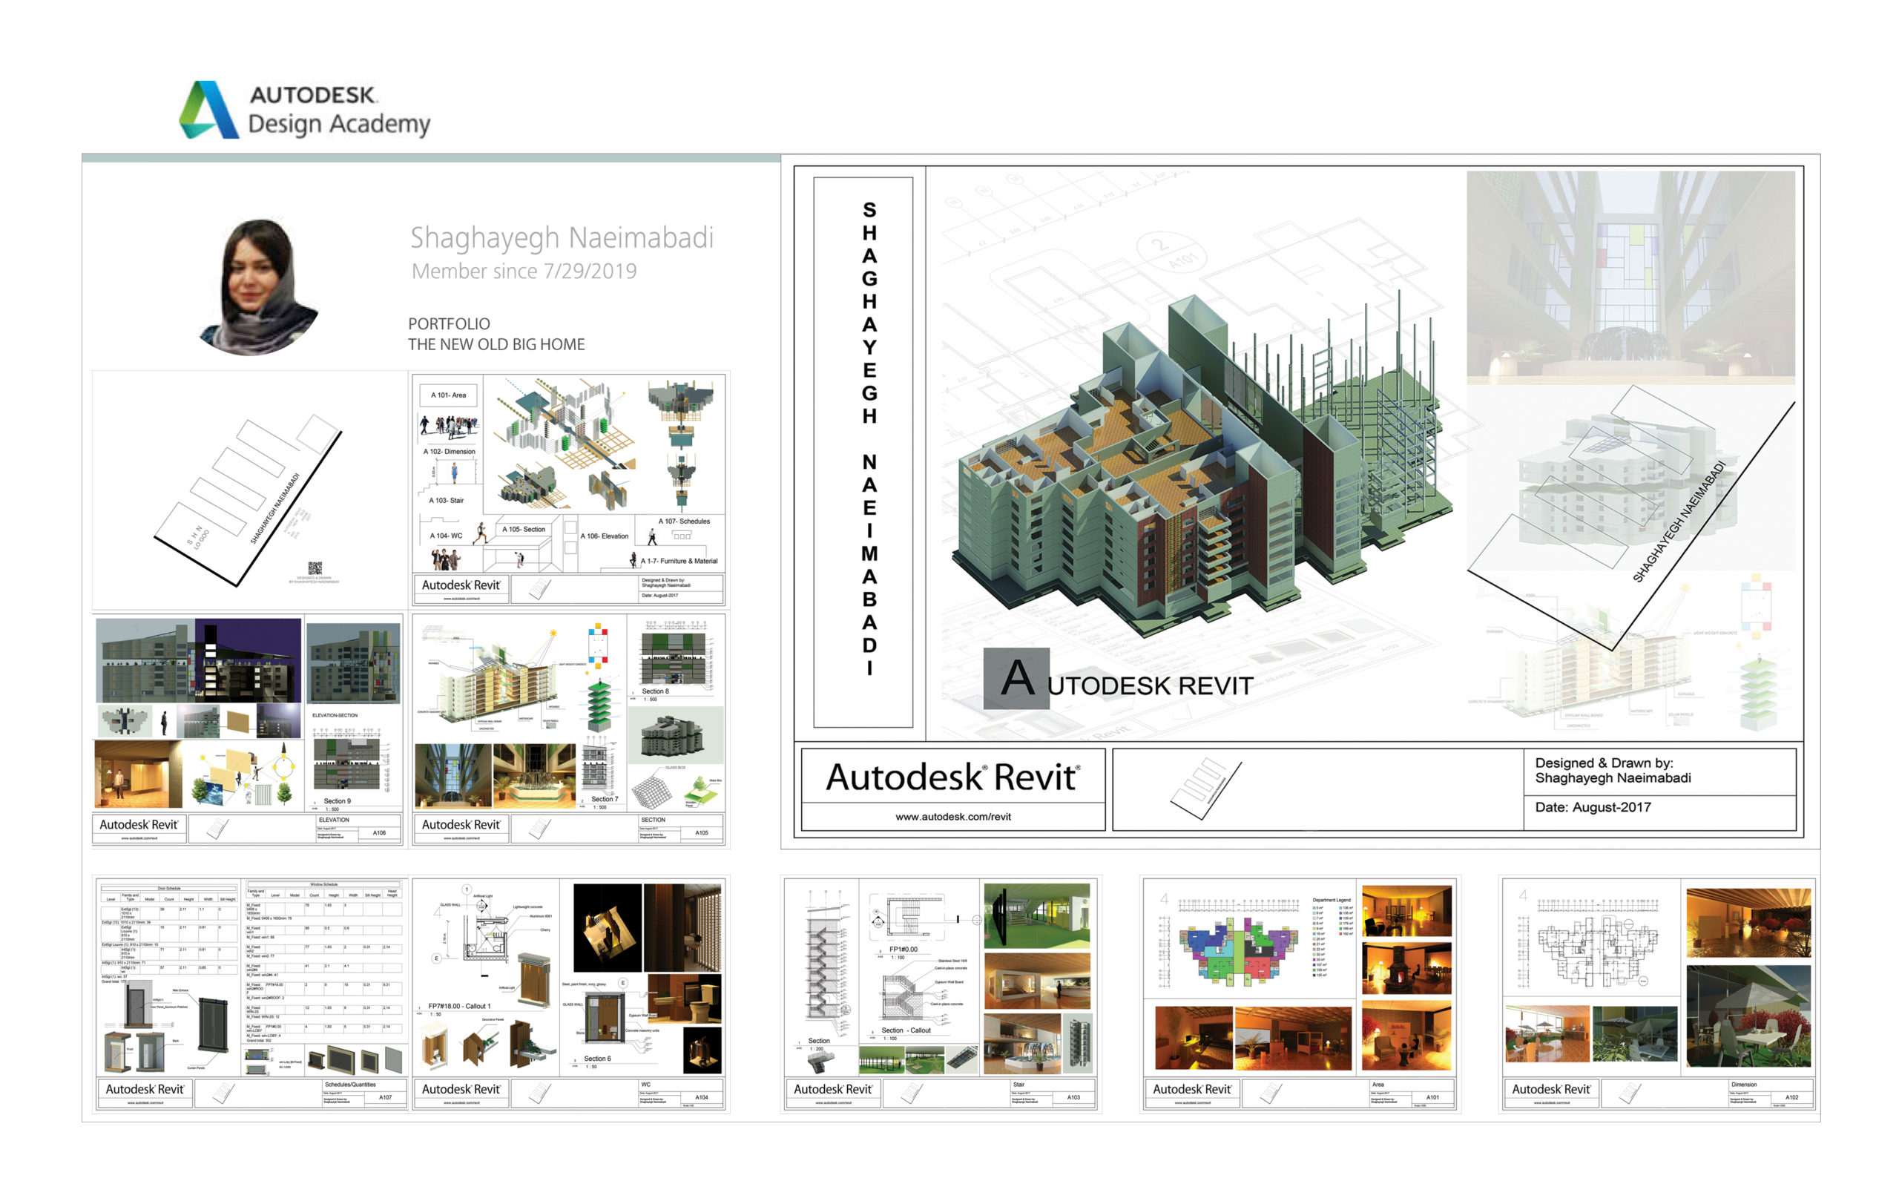Open the A104 WC sheet thumbnail
This screenshot has width=1899, height=1204.
point(569,994)
